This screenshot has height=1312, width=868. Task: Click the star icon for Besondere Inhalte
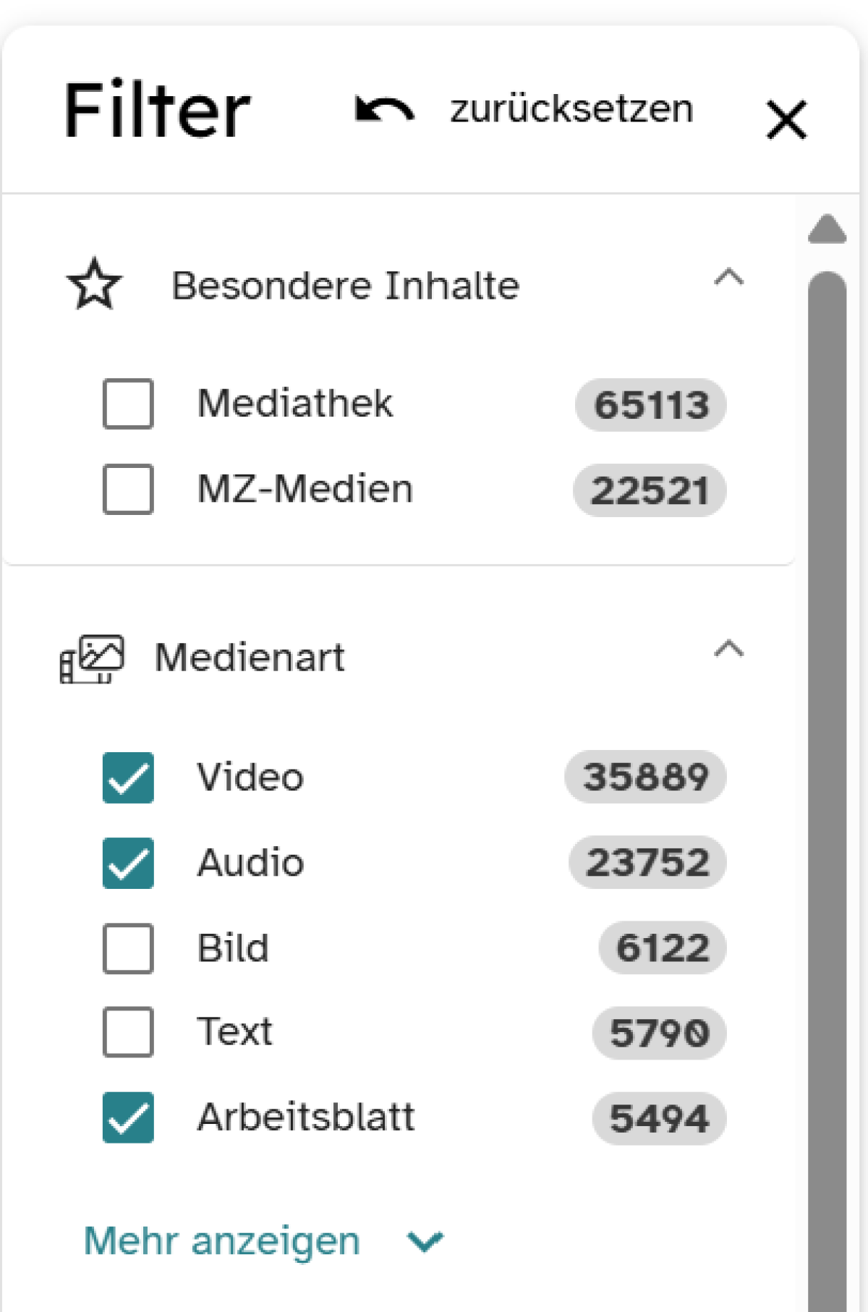pos(94,284)
